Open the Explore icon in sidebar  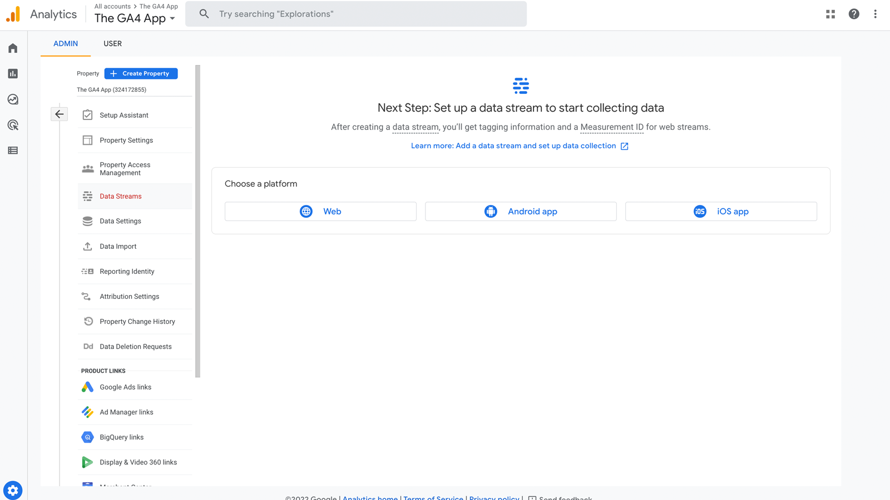click(x=13, y=99)
